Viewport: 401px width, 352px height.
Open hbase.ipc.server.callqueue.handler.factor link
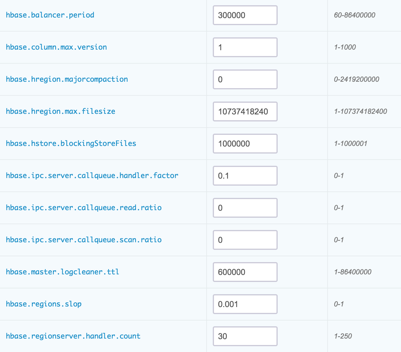(92, 176)
